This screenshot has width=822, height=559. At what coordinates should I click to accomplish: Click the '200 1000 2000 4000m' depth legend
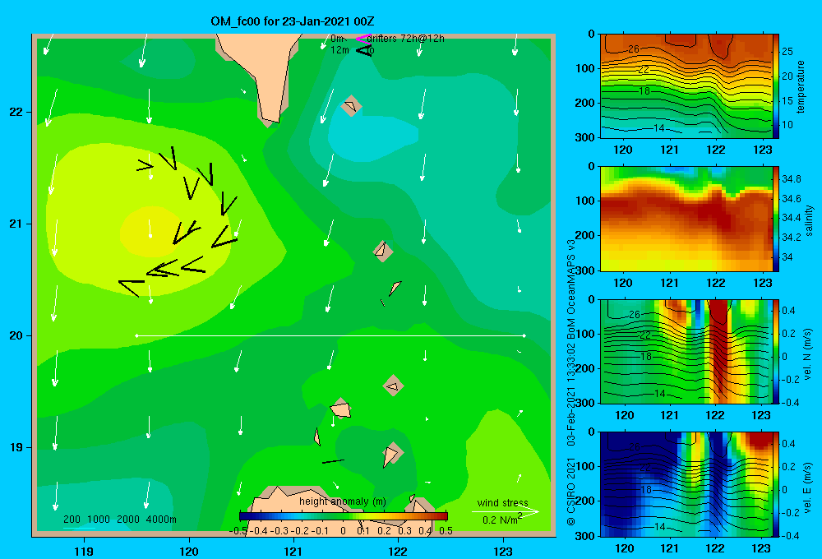(x=119, y=520)
